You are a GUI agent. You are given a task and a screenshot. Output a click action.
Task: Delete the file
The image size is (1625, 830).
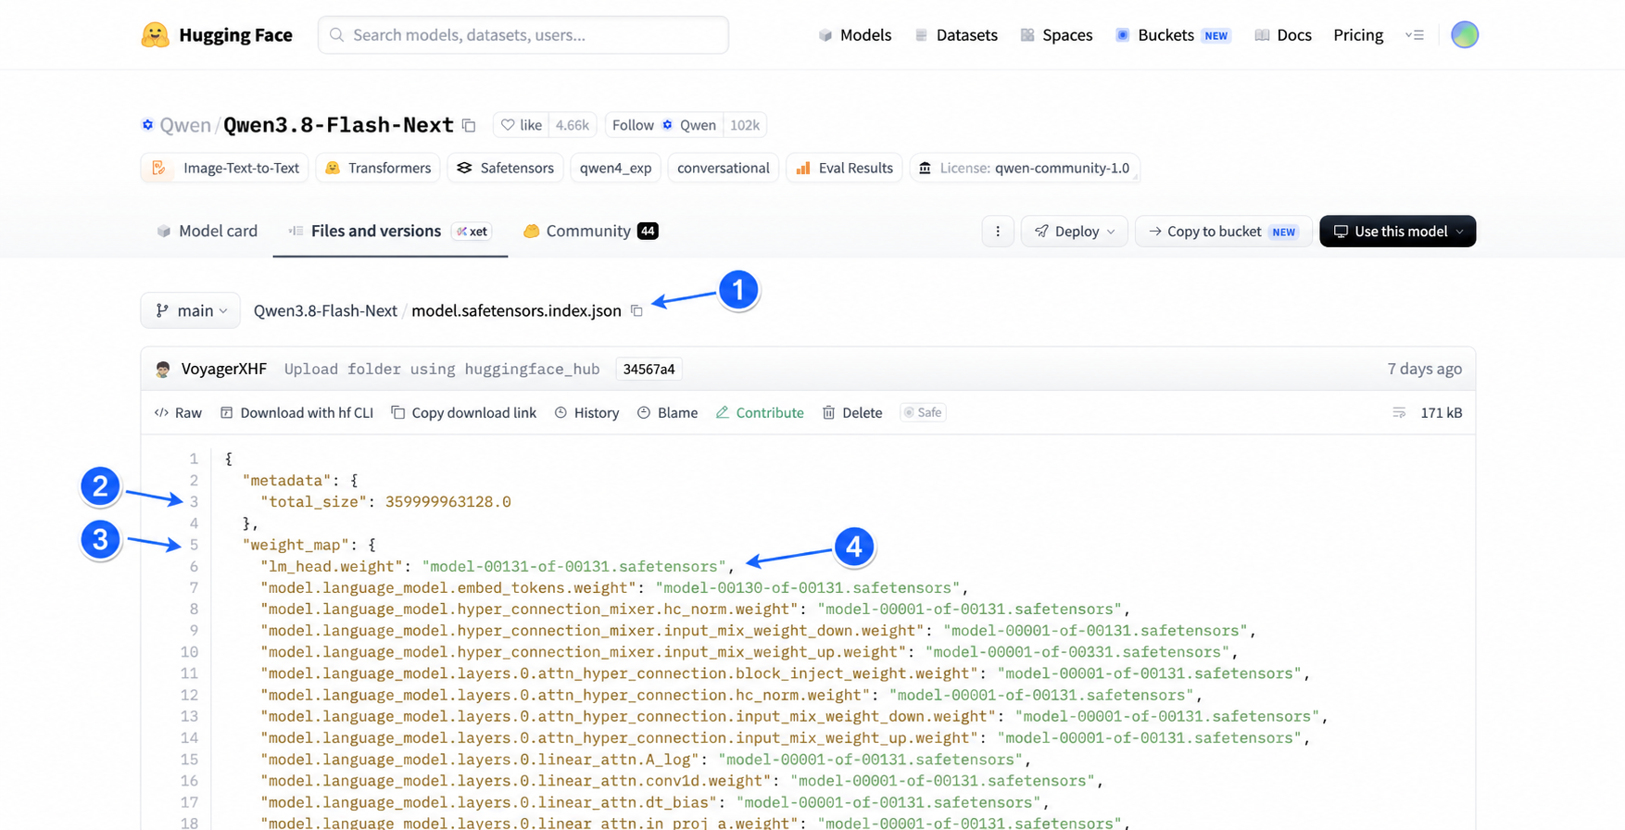pyautogui.click(x=852, y=413)
